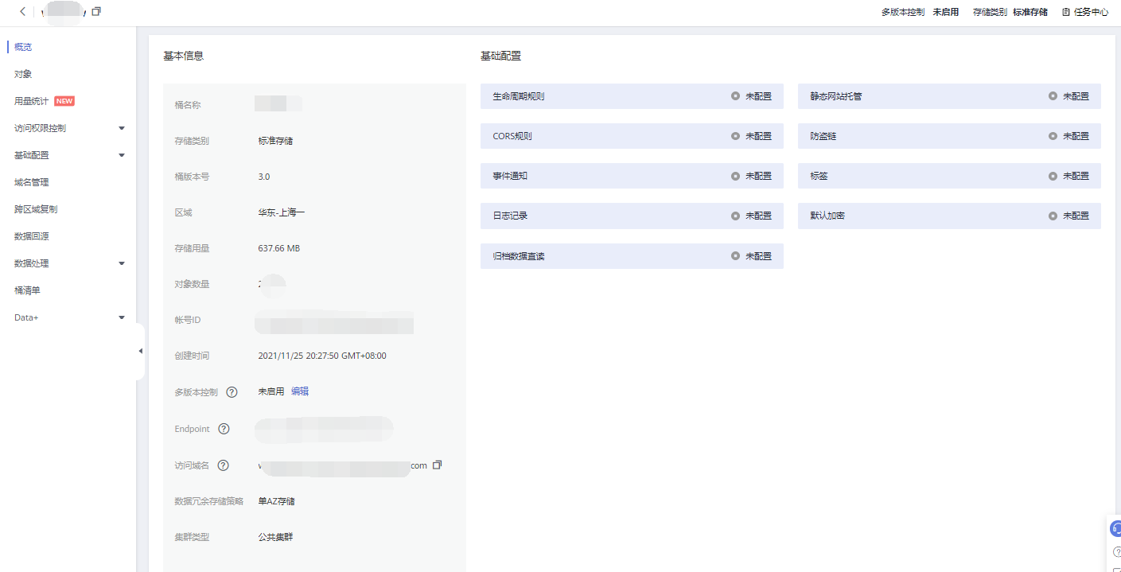Copy the access domain name
The width and height of the screenshot is (1121, 572).
pyautogui.click(x=437, y=465)
